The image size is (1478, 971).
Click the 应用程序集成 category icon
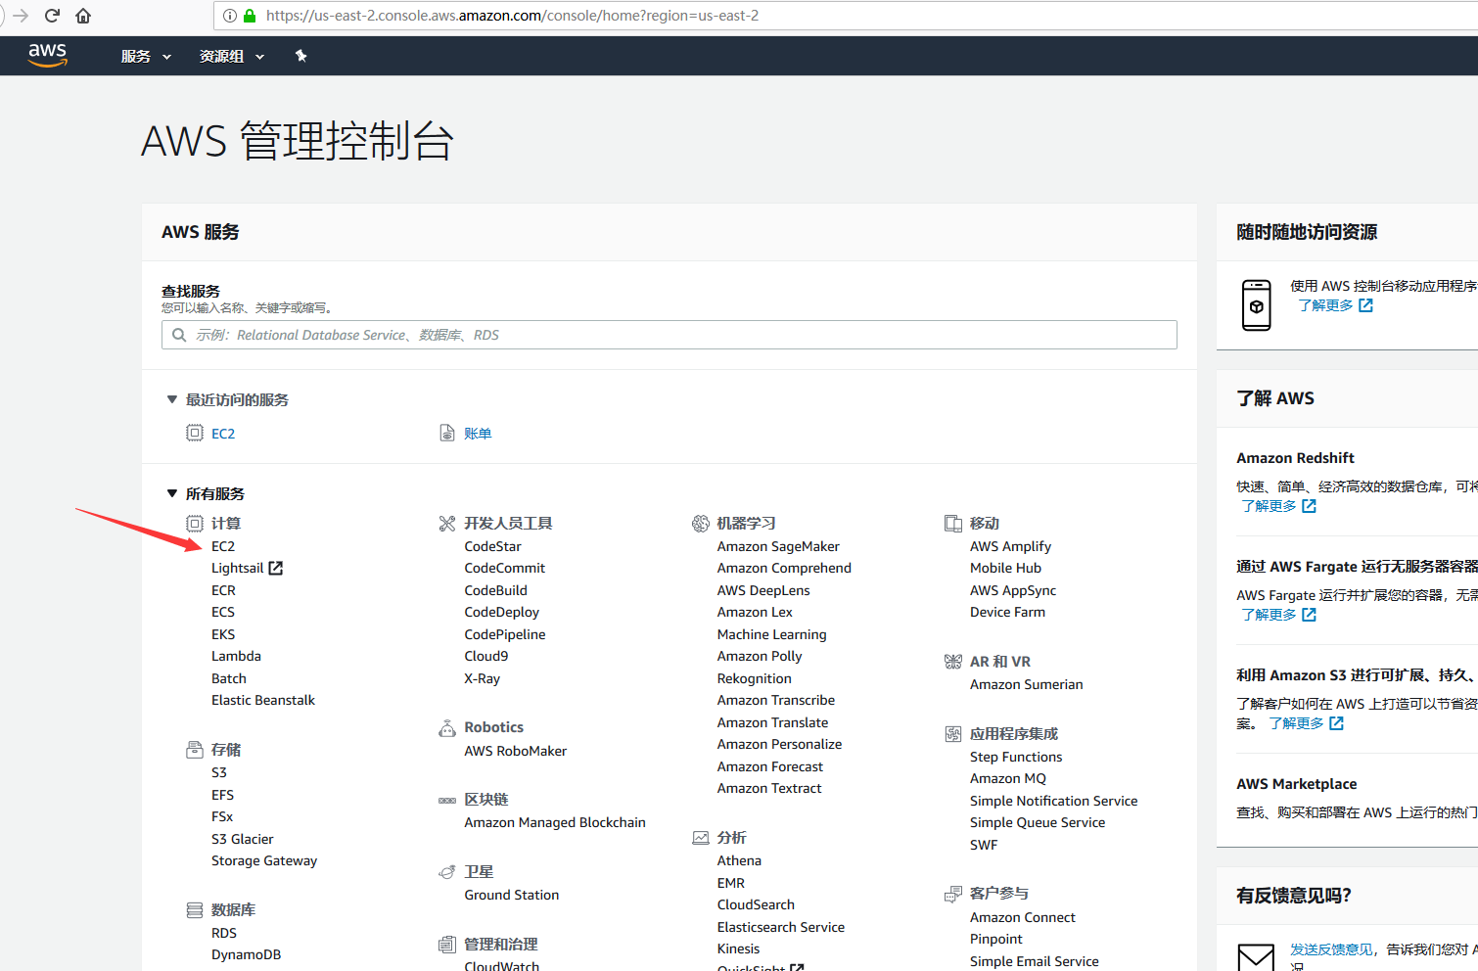point(952,733)
